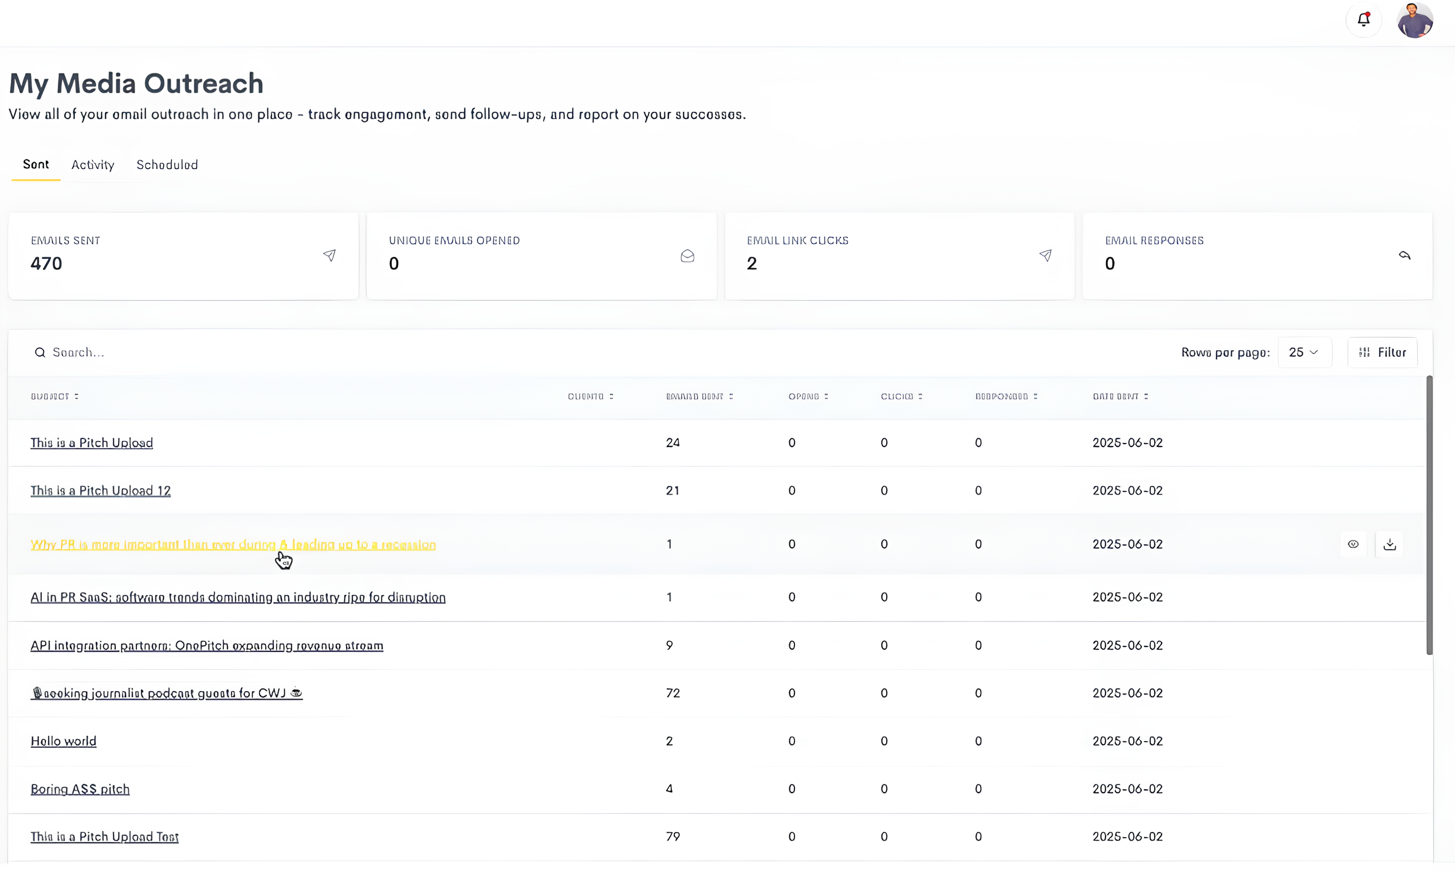This screenshot has width=1455, height=871.
Task: Download the recession pitch report
Action: click(x=1389, y=544)
